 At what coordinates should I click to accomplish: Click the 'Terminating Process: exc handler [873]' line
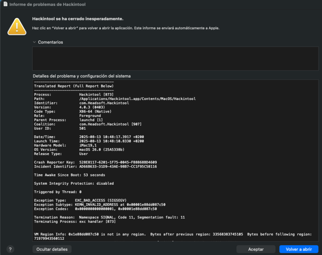coord(75,221)
